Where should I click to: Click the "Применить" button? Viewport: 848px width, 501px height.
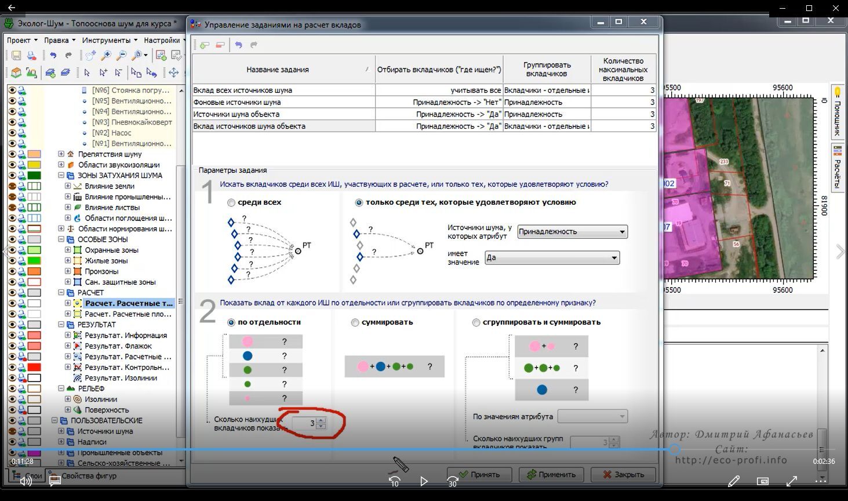[x=551, y=474]
